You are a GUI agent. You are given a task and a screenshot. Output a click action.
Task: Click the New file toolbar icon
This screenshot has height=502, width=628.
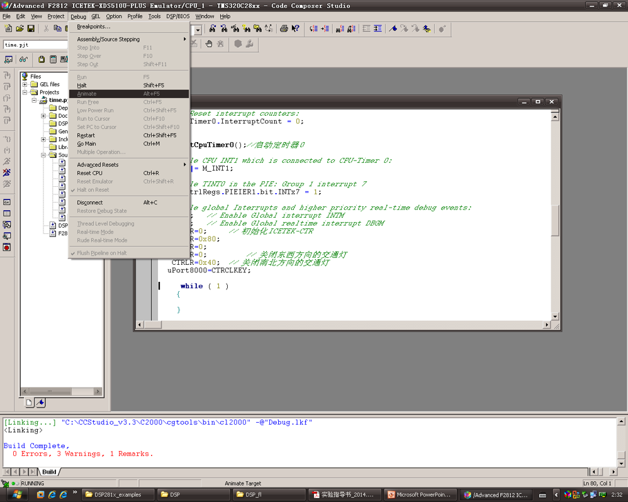[8, 28]
